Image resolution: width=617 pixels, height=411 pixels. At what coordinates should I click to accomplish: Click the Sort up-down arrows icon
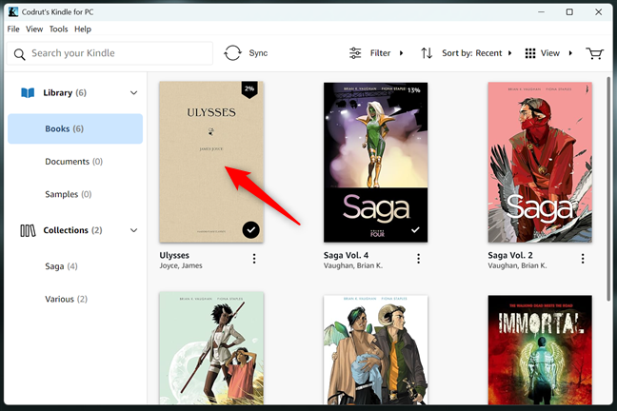(427, 53)
